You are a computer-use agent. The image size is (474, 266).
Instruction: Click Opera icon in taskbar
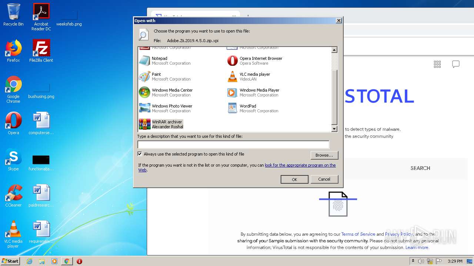(x=79, y=261)
